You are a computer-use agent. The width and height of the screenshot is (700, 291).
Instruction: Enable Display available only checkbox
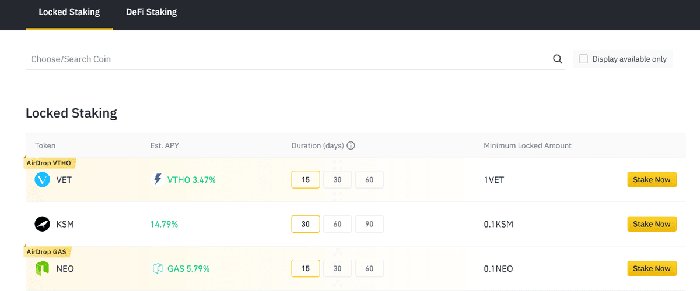(x=583, y=59)
